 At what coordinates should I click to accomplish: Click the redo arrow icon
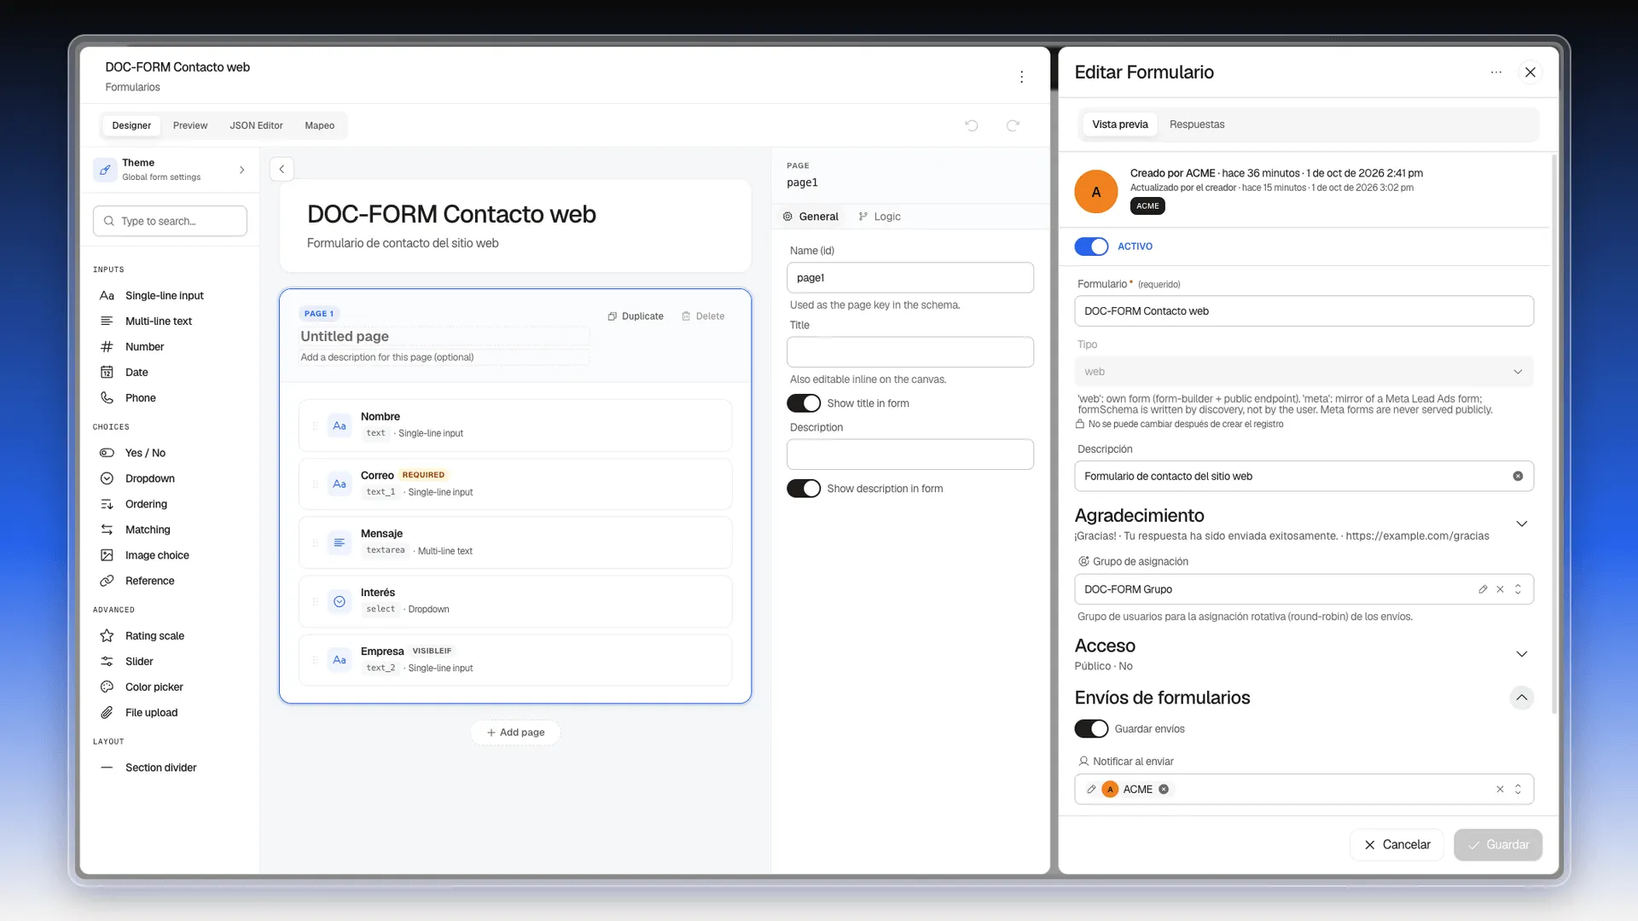[1013, 125]
